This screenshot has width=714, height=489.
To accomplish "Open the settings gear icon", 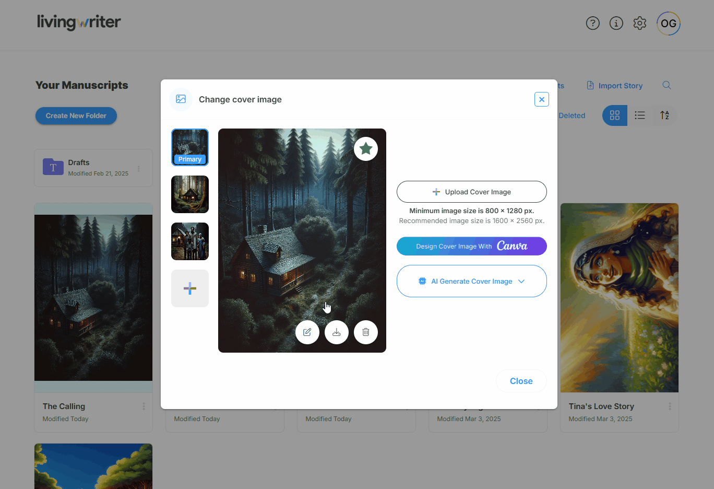I will pos(640,23).
